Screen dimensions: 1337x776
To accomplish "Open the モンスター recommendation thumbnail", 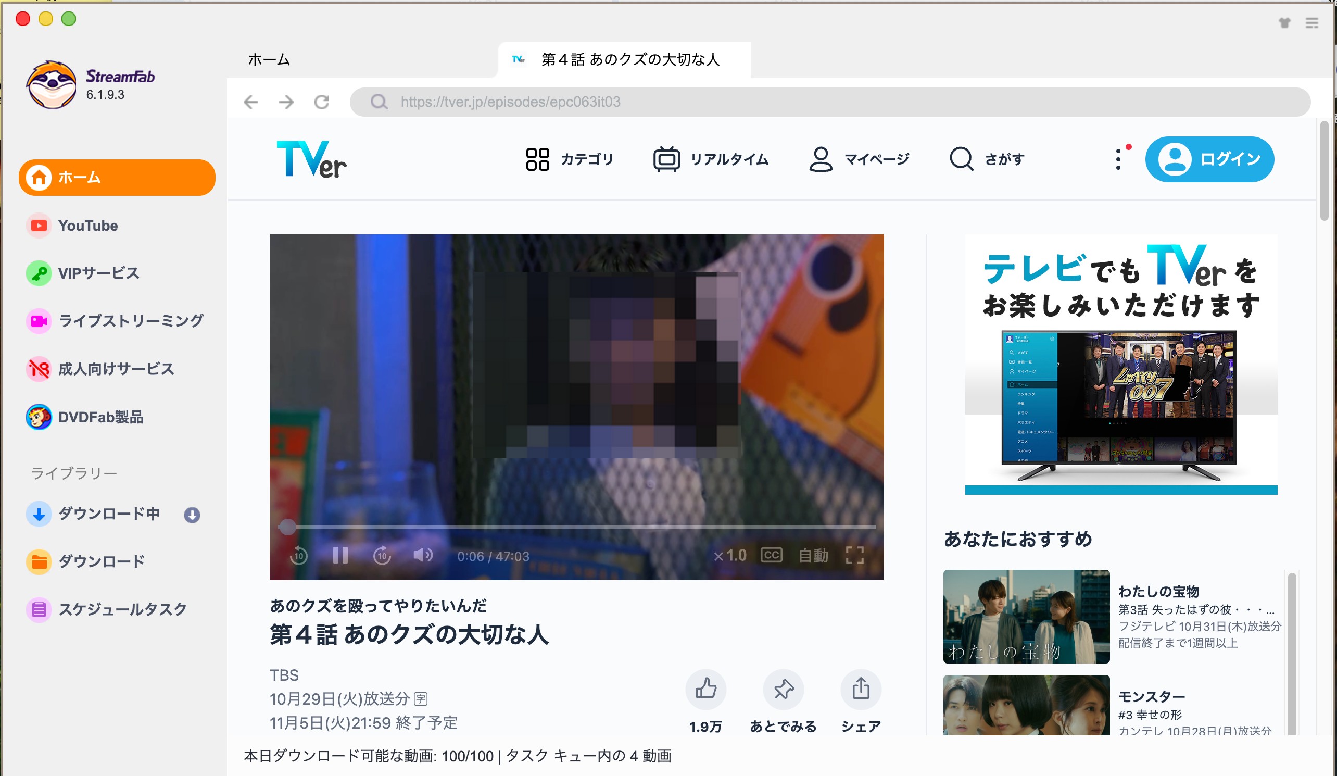I will pyautogui.click(x=1026, y=705).
